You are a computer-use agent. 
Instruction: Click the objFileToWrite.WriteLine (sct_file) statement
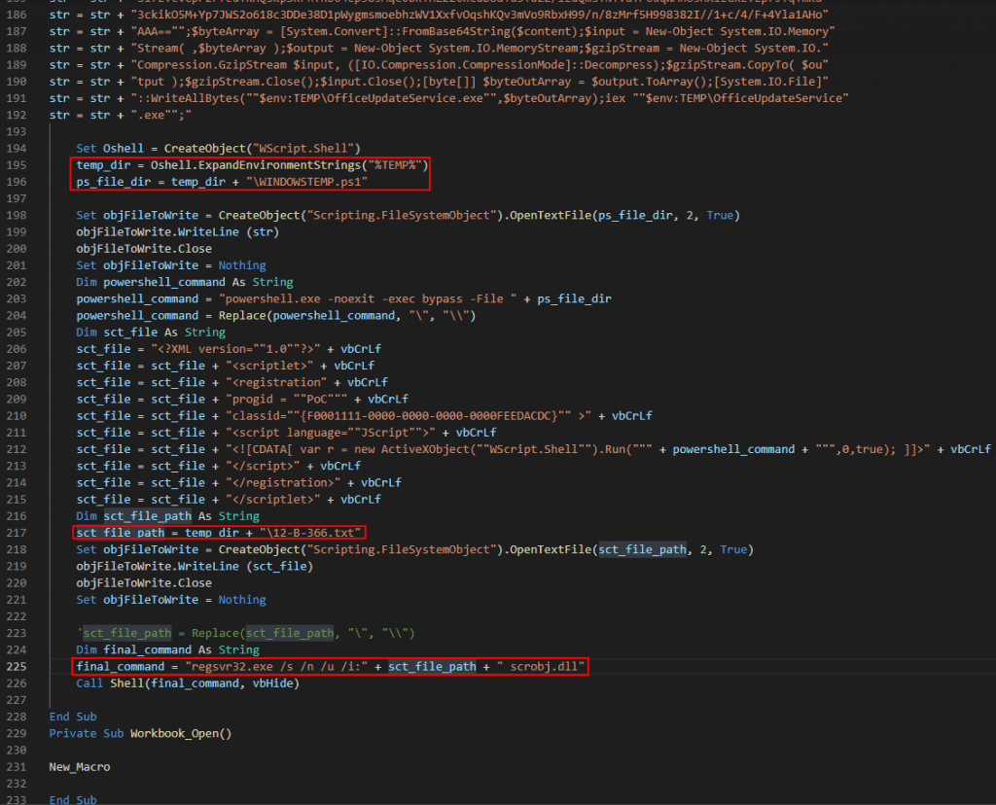click(195, 566)
